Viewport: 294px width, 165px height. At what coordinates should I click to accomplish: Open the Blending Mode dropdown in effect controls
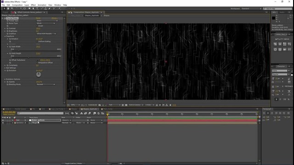(x=45, y=84)
